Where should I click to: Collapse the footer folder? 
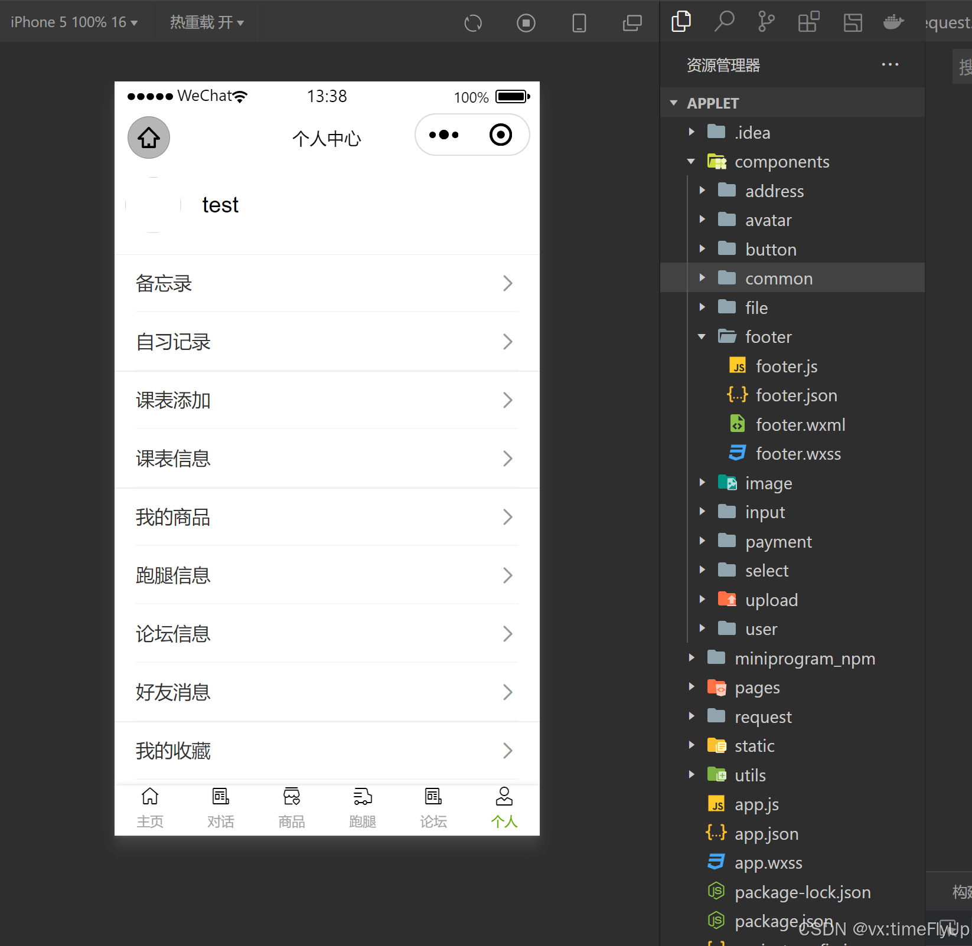[792, 337]
